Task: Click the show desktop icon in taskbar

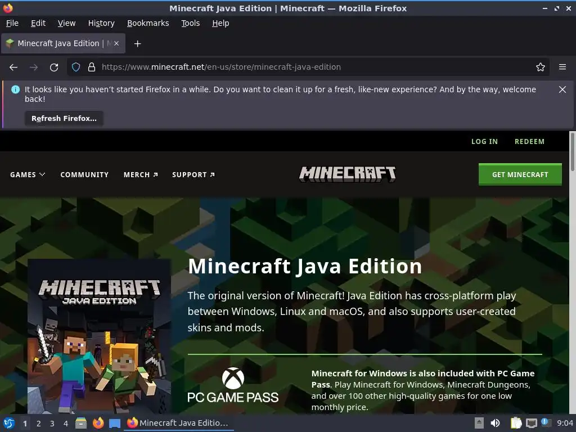Action: point(115,423)
